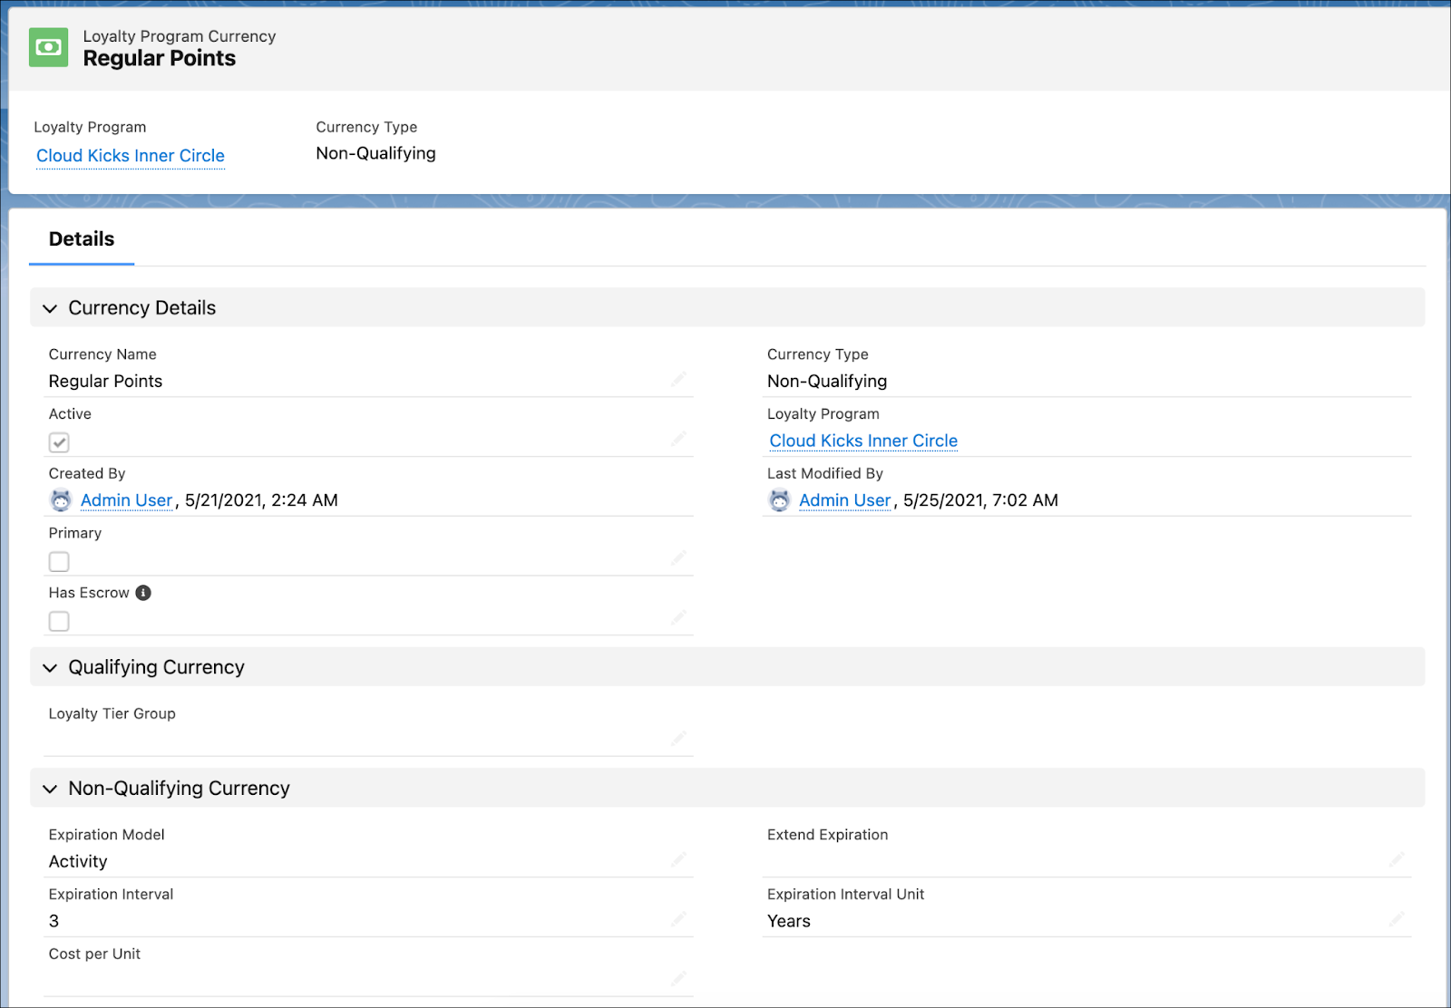This screenshot has width=1451, height=1008.
Task: Enable the Primary checkbox
Action: click(x=59, y=561)
